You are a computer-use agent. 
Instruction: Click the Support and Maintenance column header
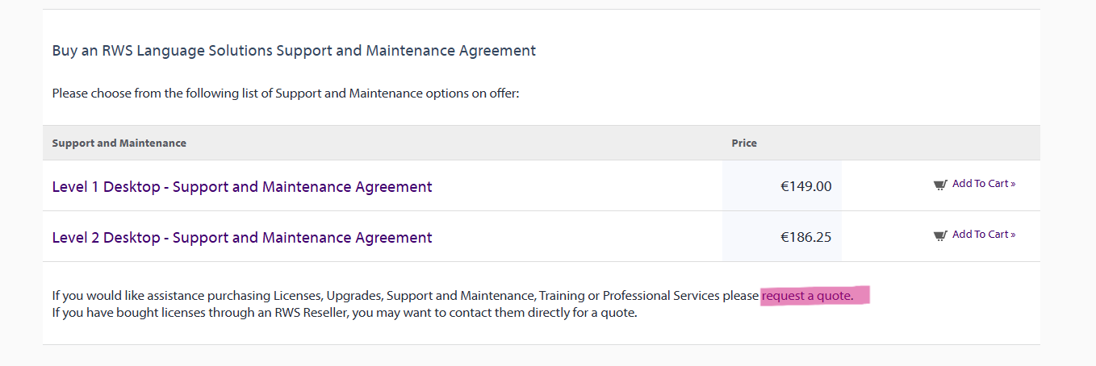119,143
